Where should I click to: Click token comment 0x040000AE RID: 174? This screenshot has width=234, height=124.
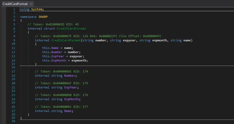(x=61, y=71)
